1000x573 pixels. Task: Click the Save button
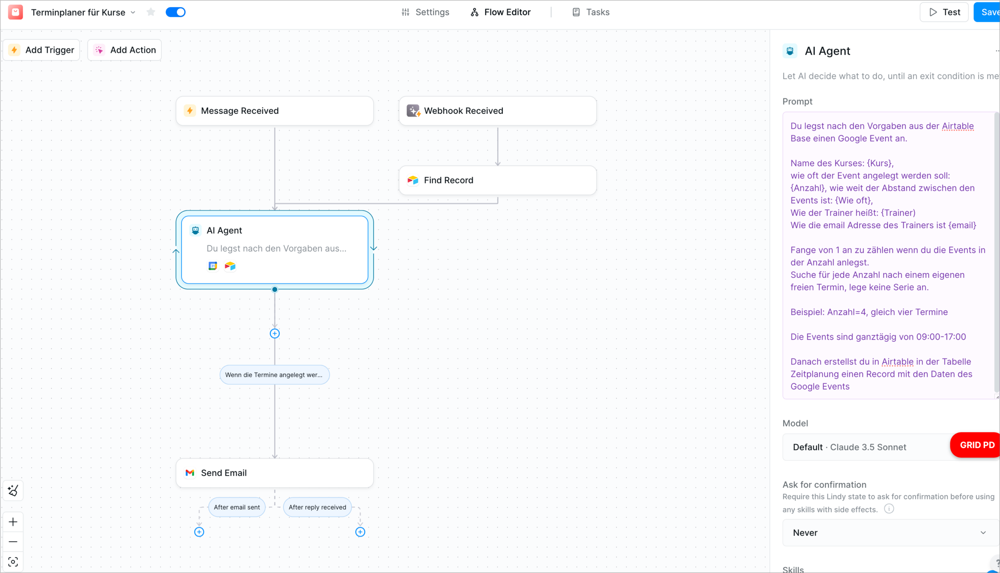click(987, 12)
